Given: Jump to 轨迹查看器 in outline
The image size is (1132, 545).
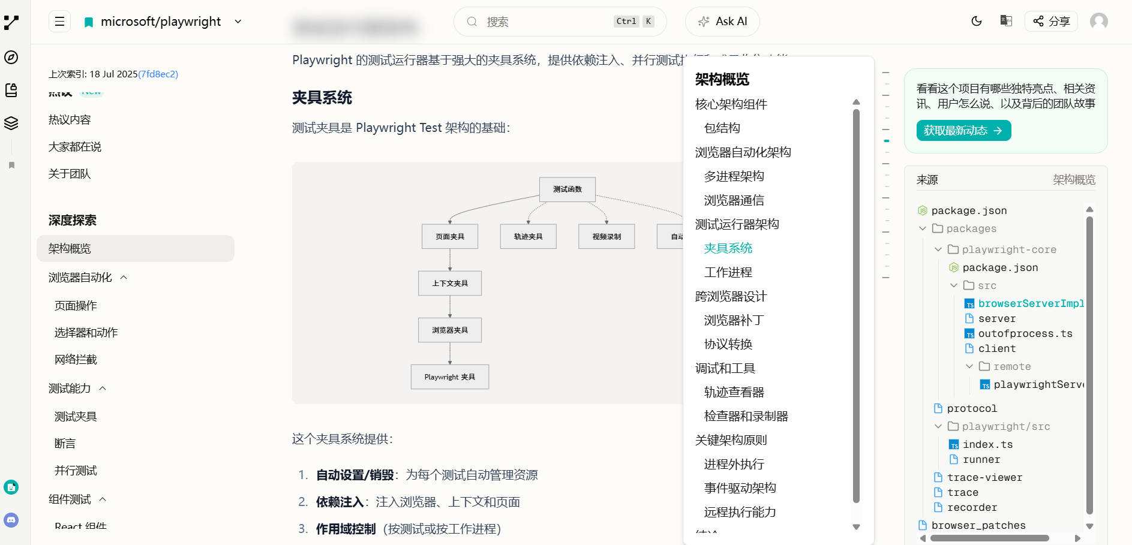Looking at the screenshot, I should coord(734,392).
